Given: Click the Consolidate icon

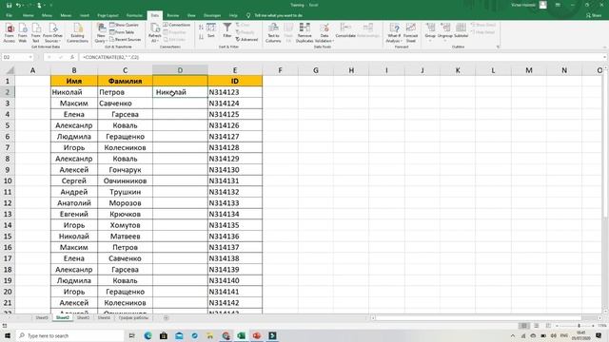Looking at the screenshot, I should click(x=345, y=30).
